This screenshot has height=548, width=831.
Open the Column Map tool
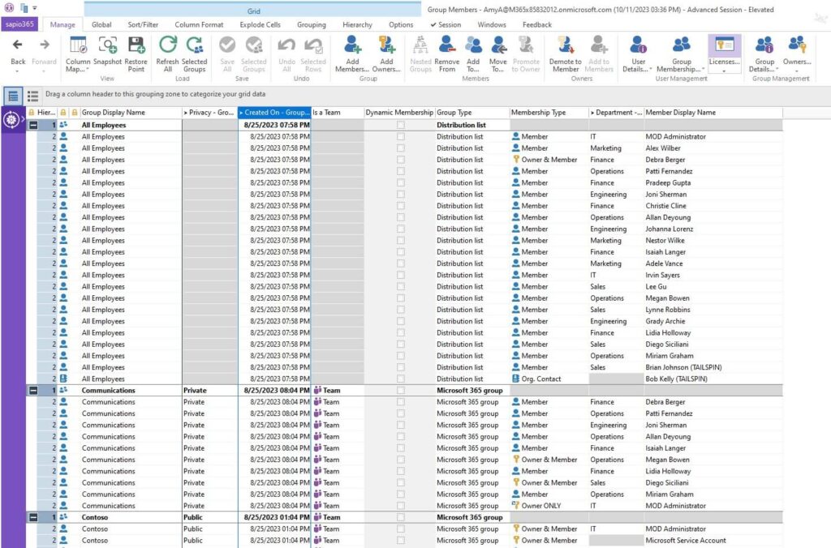(78, 54)
